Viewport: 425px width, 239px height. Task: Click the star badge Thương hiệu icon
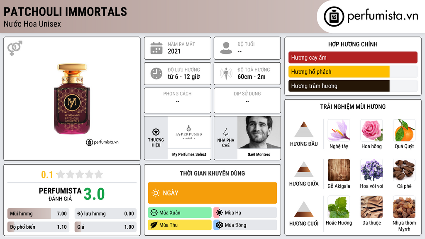[x=156, y=132]
